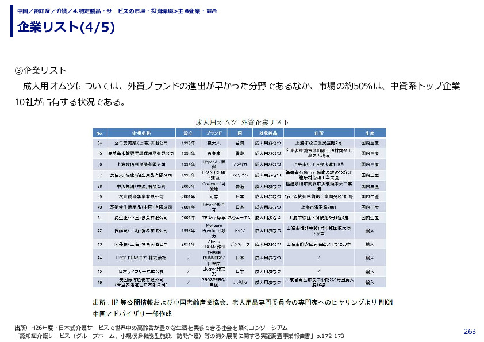Click the 対象製品 column header
The width and height of the screenshot is (484, 342).
pos(268,133)
